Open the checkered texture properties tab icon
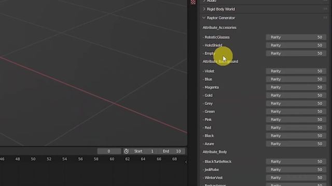 [x=193, y=2]
